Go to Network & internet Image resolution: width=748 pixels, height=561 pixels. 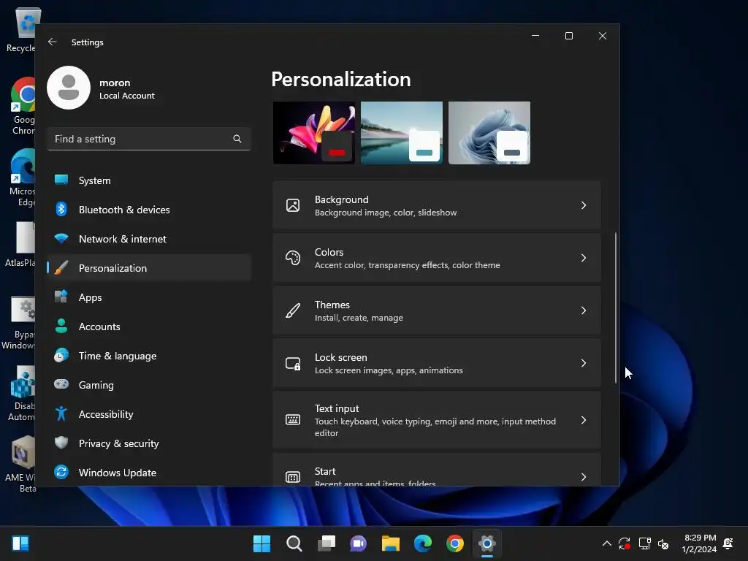click(149, 239)
